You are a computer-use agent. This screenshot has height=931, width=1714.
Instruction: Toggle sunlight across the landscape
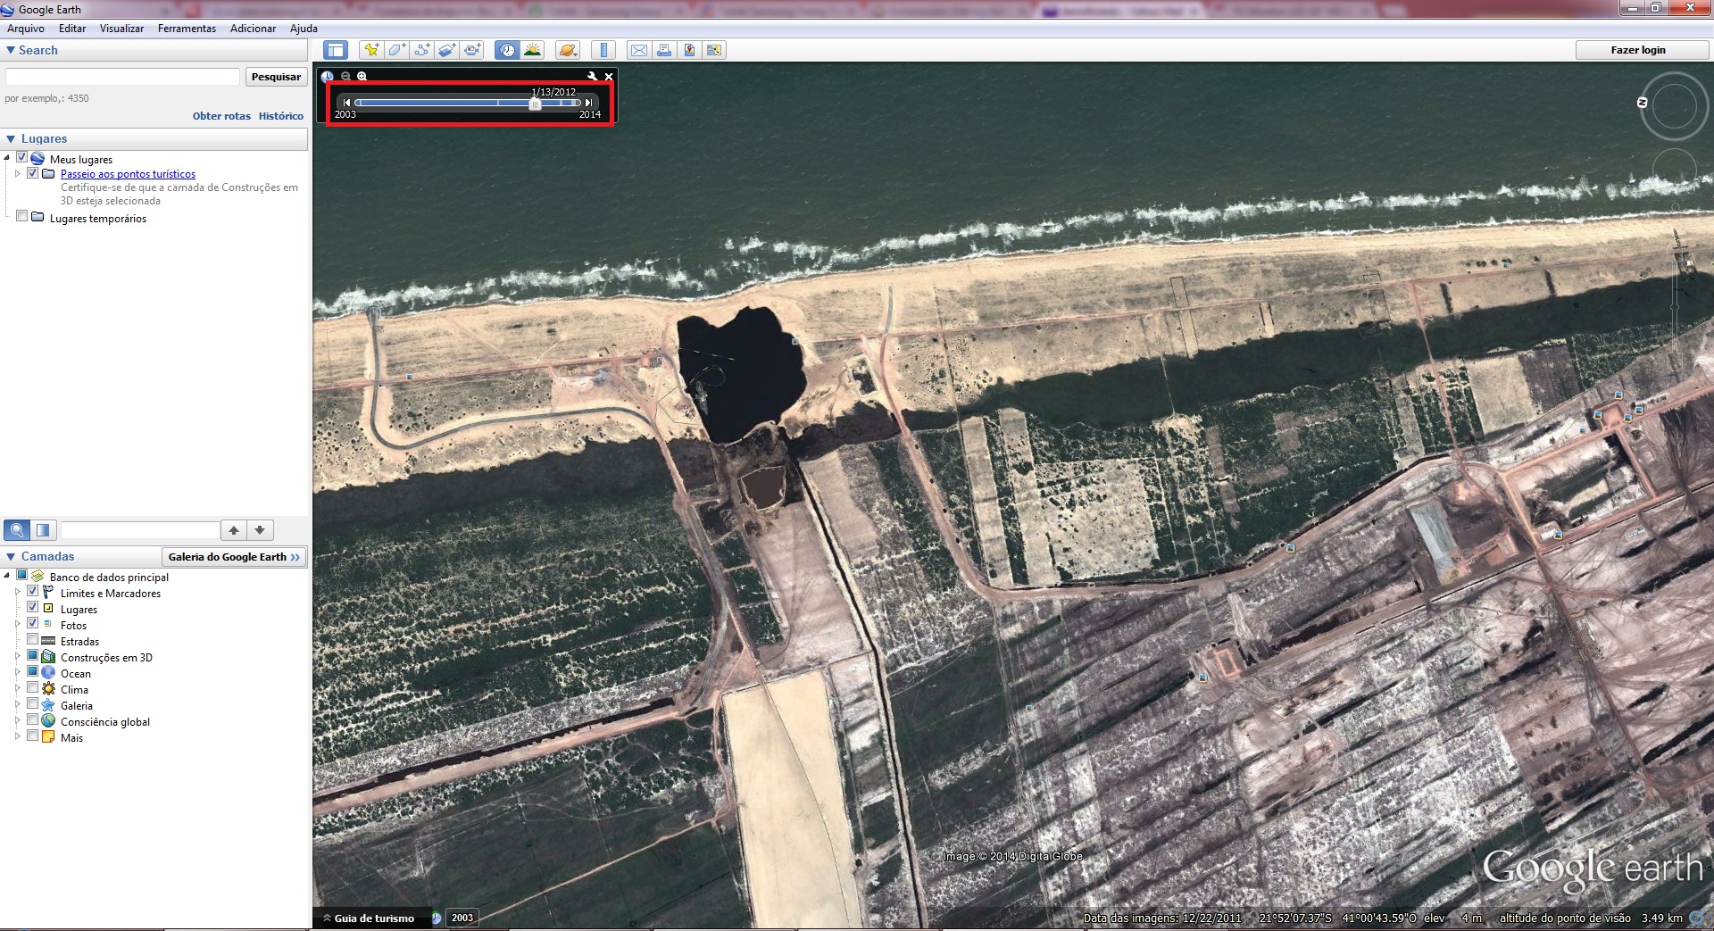[x=533, y=50]
